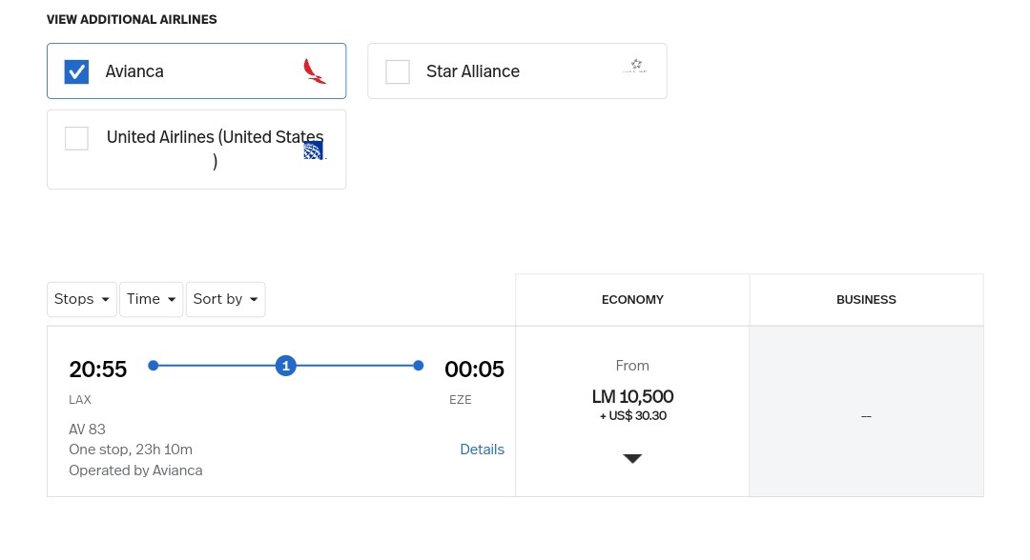Open the Time filter dropdown
This screenshot has width=1030, height=560.
(153, 299)
